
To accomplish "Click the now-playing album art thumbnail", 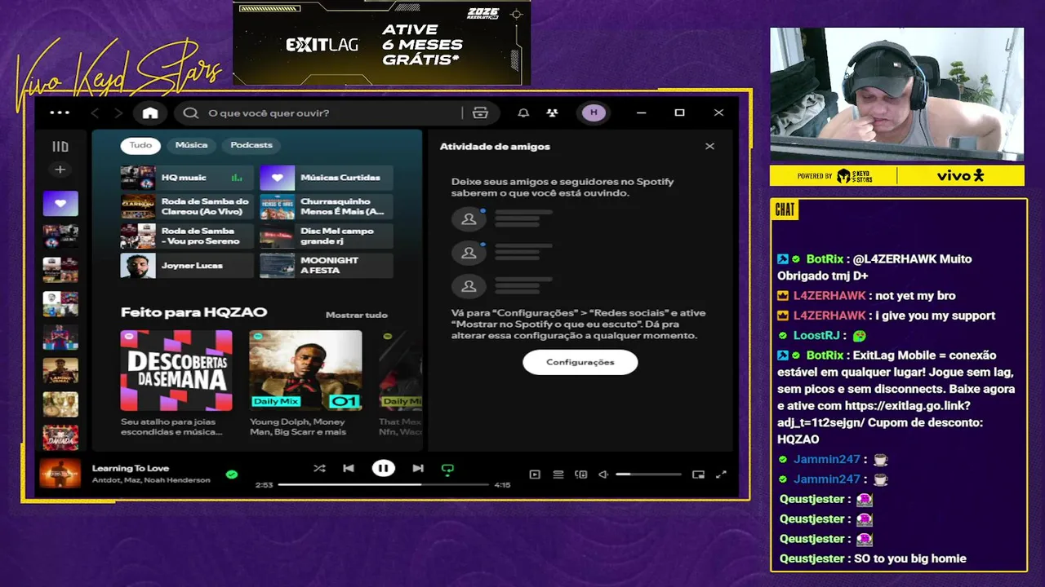I will [60, 474].
